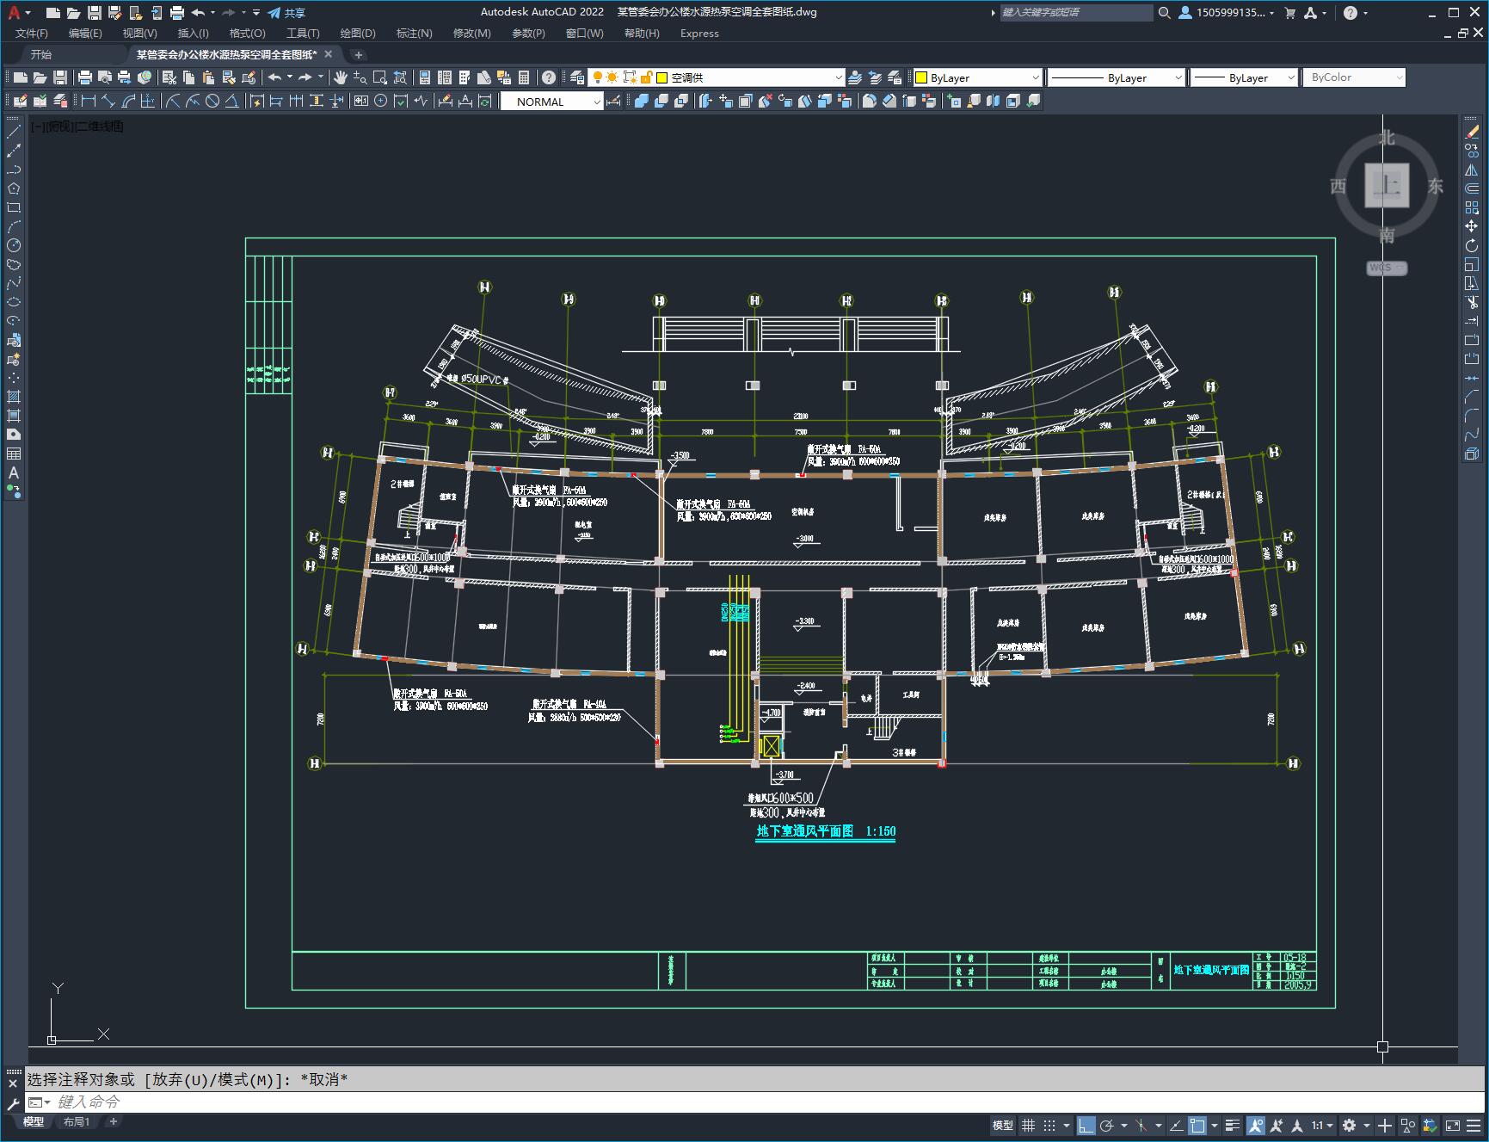Select the Erase tool in modify toolbar
Screen dimensions: 1489x1142
tap(1472, 132)
